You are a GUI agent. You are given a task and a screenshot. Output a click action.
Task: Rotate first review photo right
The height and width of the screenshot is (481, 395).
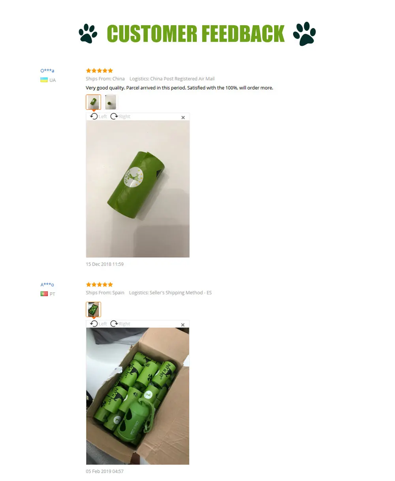pos(120,116)
